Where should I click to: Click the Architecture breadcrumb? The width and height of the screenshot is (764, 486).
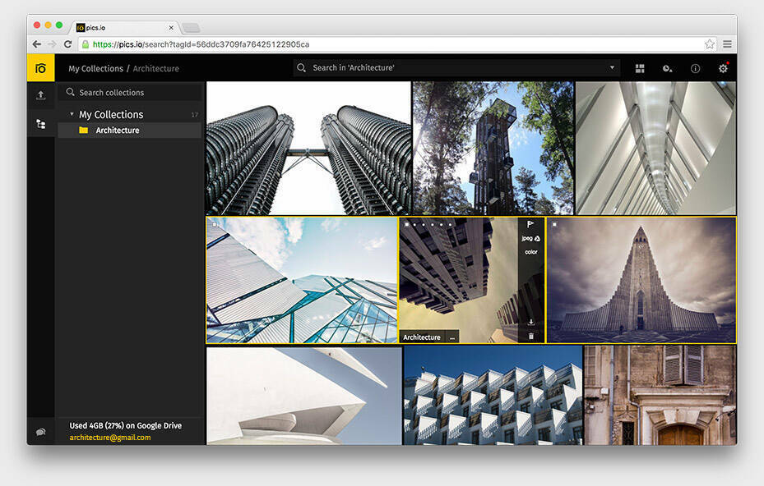pos(156,69)
